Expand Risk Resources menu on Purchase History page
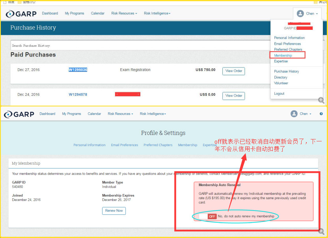 [124, 13]
